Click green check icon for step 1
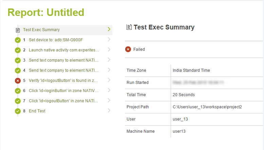Image resolution: width=264 pixels, height=150 pixels. click(18, 40)
